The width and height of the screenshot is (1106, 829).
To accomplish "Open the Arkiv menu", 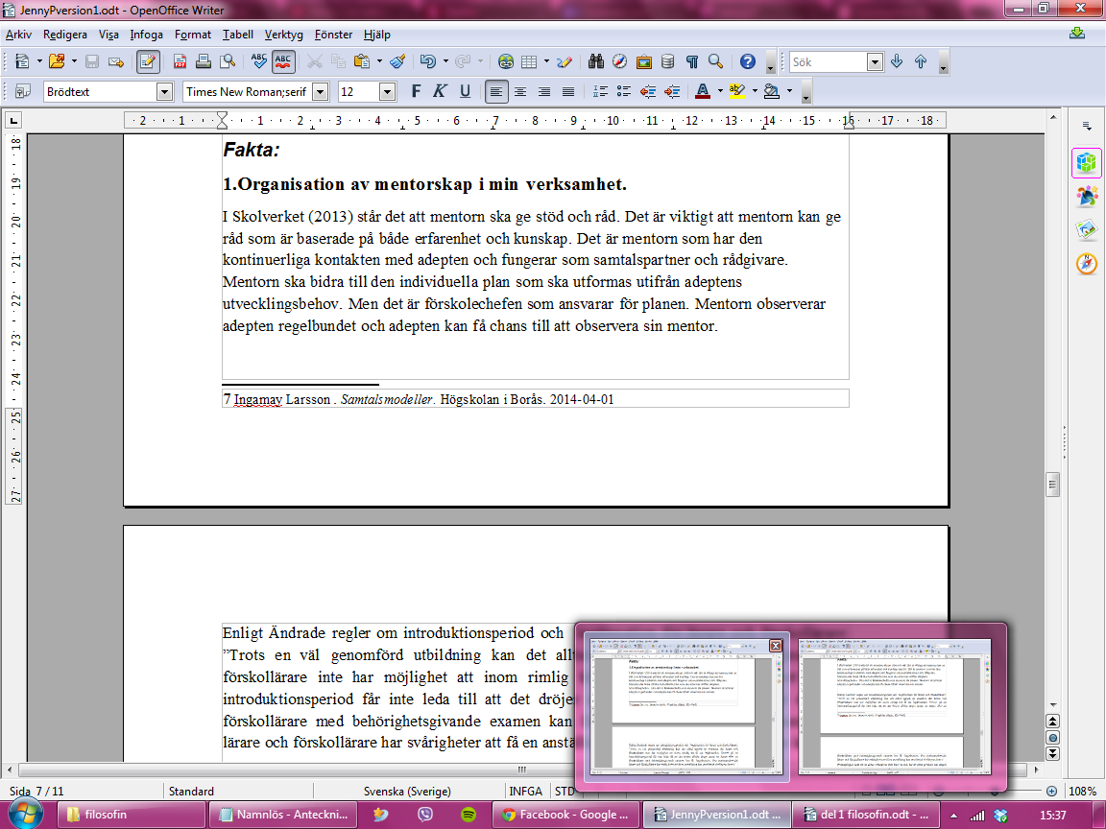I will pos(18,34).
